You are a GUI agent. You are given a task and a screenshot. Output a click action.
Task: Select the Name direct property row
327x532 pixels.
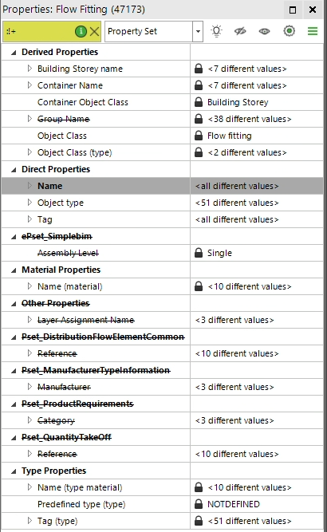[x=162, y=186]
